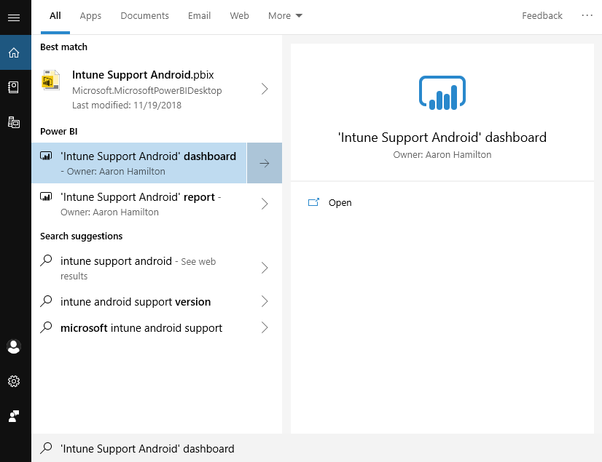Open the Settings gear icon
Screen dimensions: 602x462
coord(14,381)
